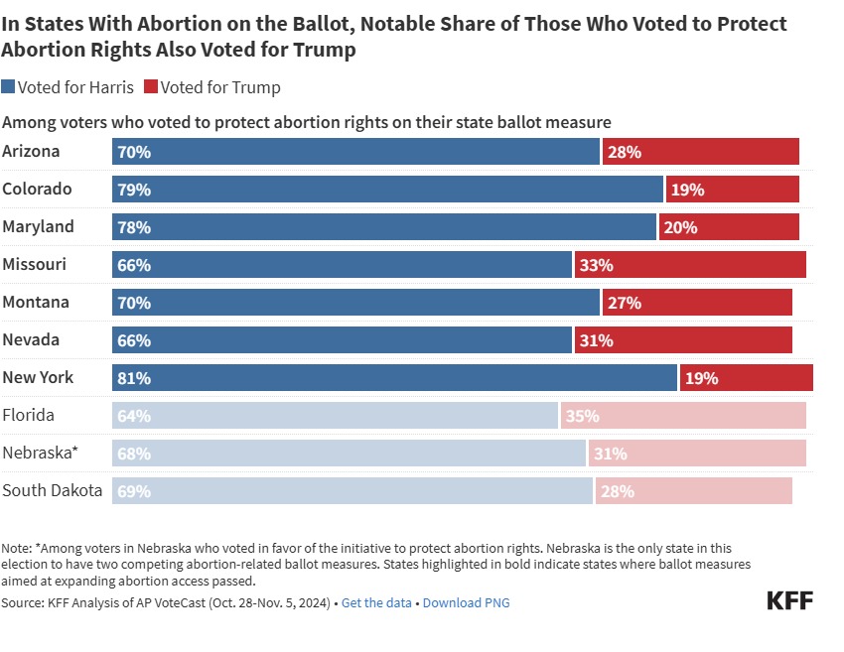This screenshot has width=844, height=652.
Task: Click the chart title heading
Action: (x=394, y=37)
